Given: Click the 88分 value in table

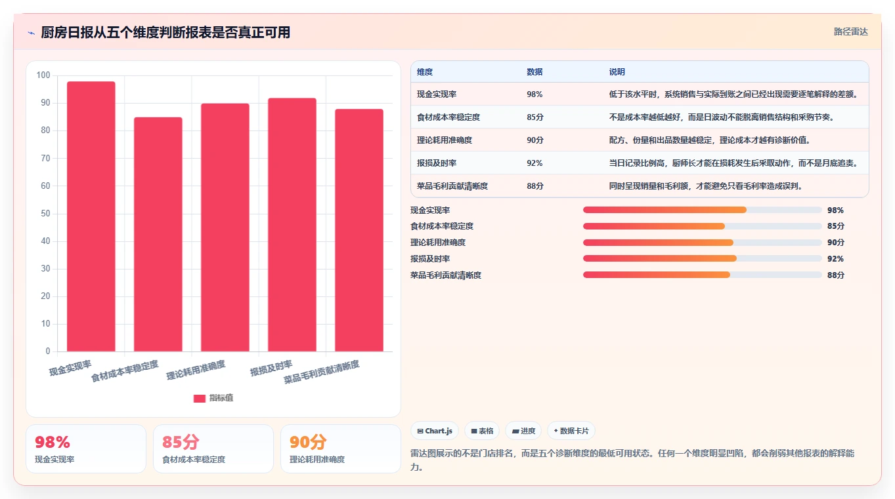Looking at the screenshot, I should [535, 186].
